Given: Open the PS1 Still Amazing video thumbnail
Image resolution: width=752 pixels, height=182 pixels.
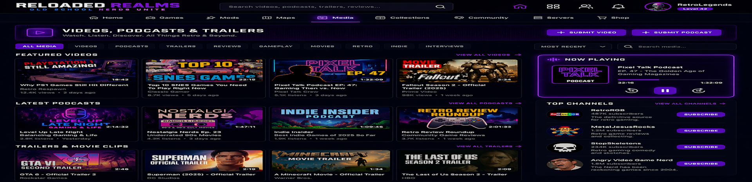Looking at the screenshot, I should pos(77,70).
